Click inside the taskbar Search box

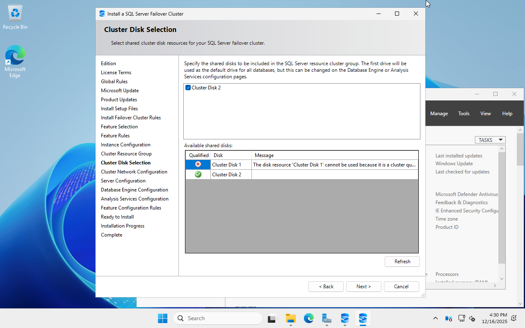point(217,318)
